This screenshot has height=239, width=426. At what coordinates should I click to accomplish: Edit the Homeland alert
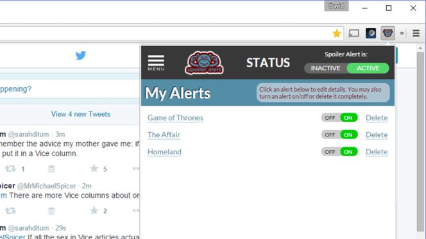(x=164, y=152)
